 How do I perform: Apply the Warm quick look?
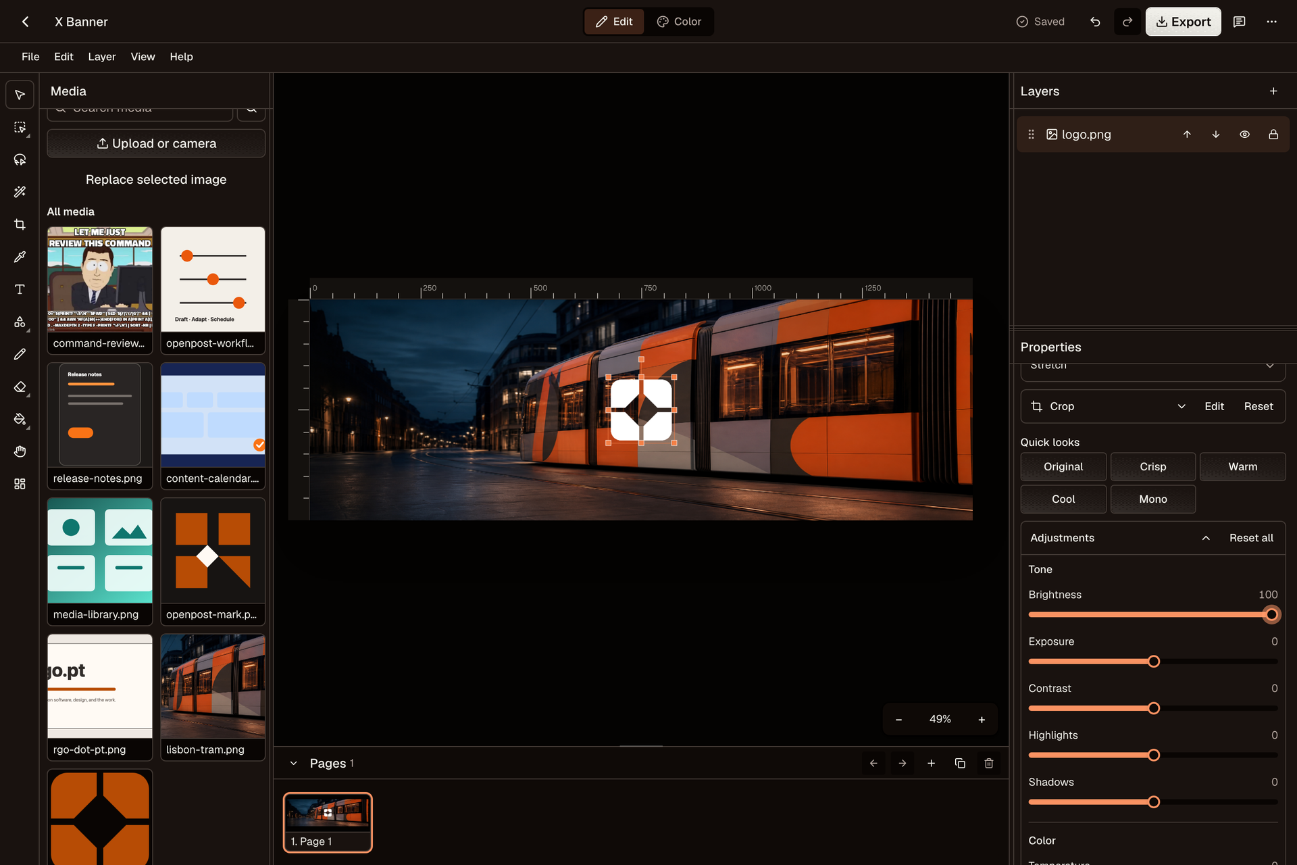coord(1243,467)
